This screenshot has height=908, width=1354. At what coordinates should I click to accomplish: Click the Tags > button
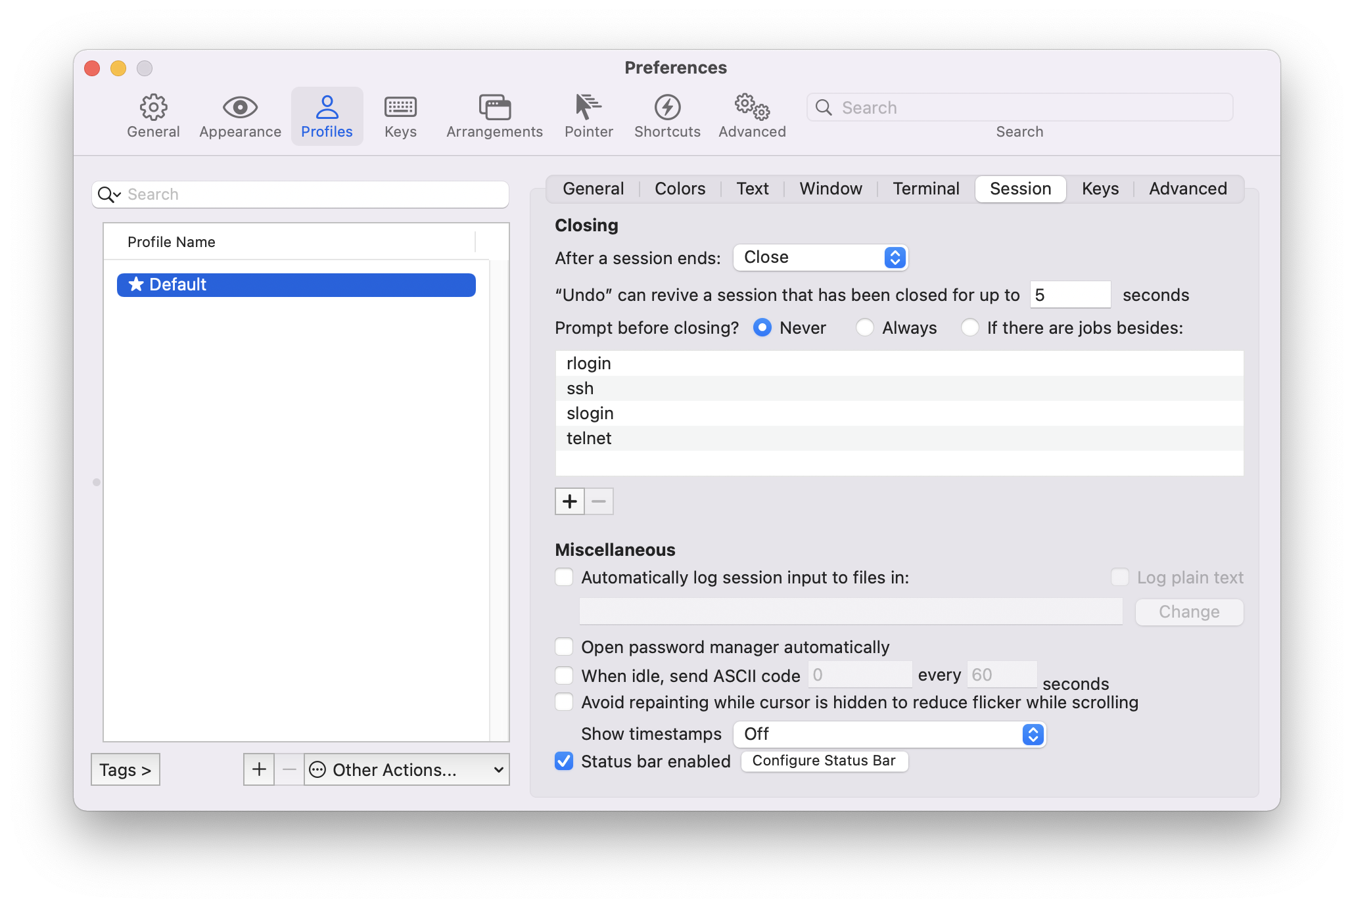(125, 769)
